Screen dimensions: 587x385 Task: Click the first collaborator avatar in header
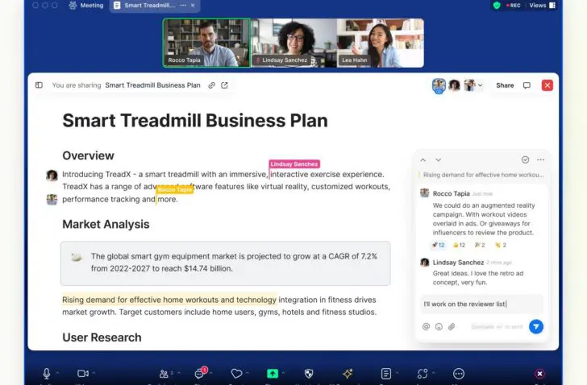439,85
